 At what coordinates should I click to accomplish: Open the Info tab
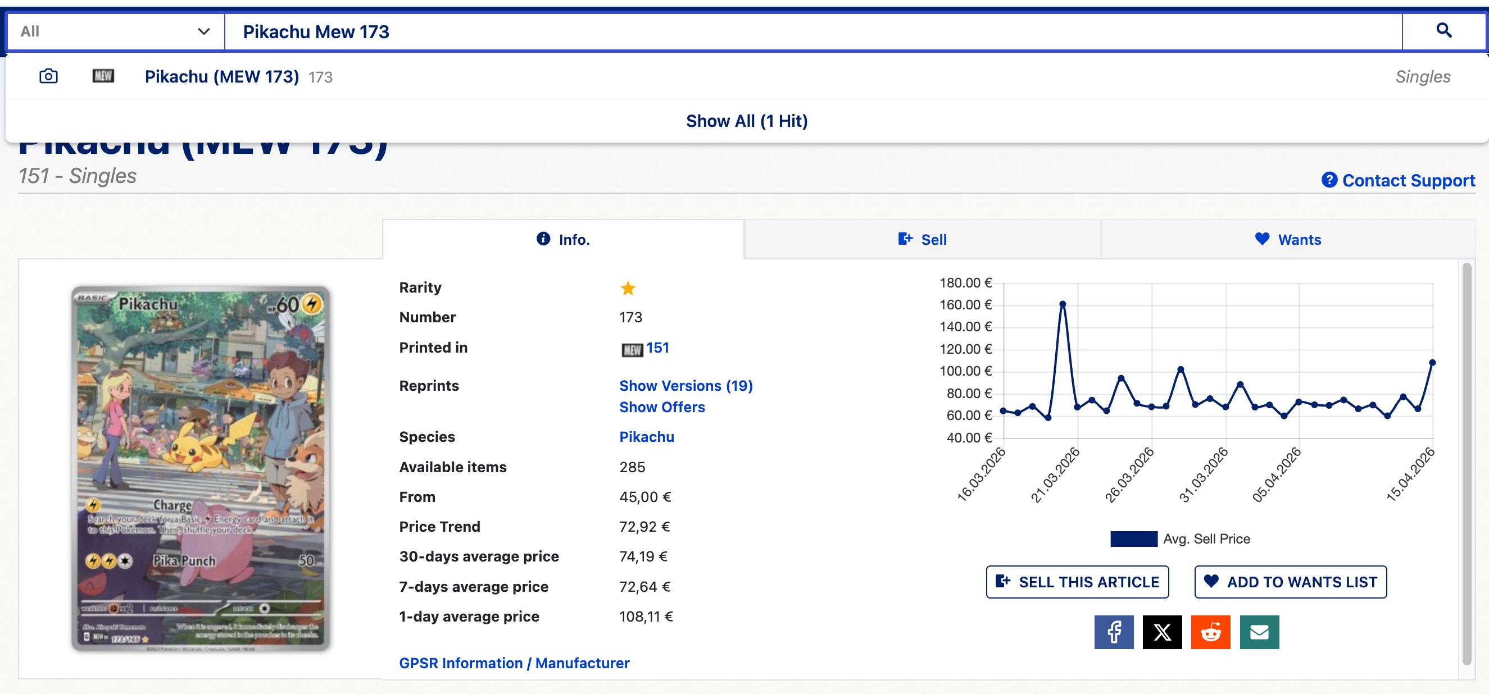[563, 239]
